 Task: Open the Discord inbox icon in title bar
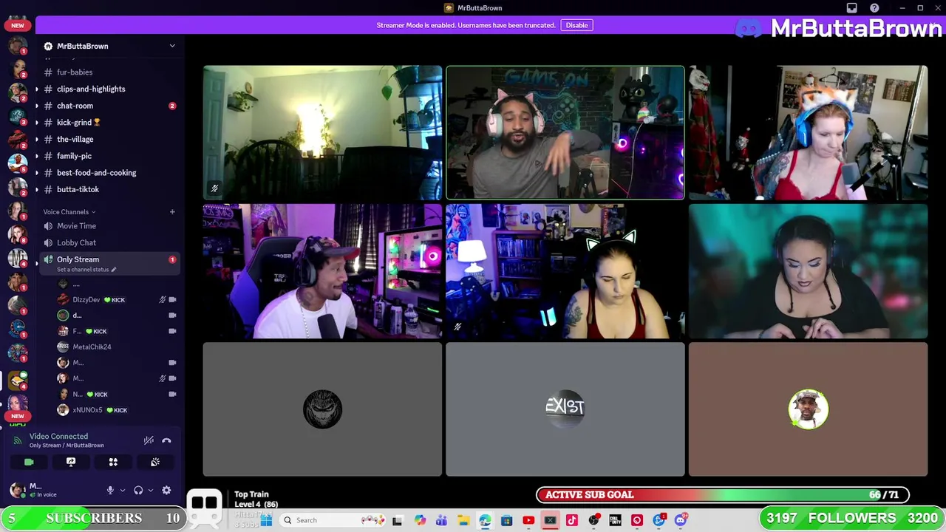851,8
